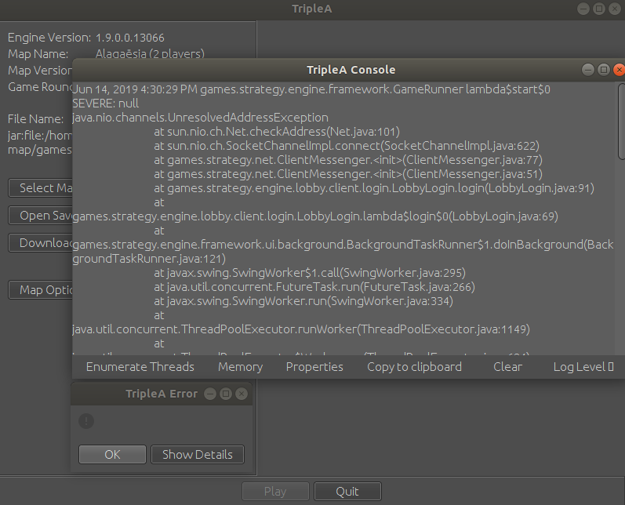The image size is (625, 505).
Task: Click the 'SocketChannelImpl.connect' stack line
Action: click(x=347, y=146)
